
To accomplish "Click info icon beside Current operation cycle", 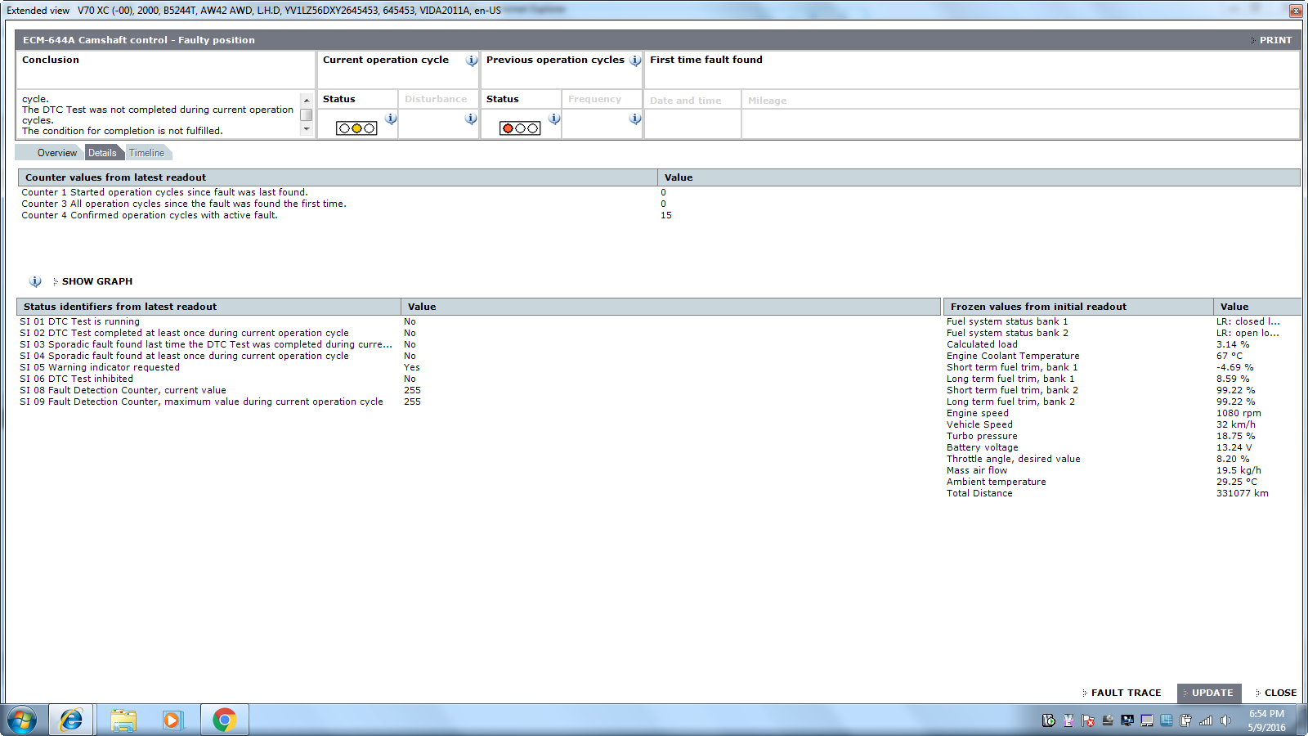I will tap(472, 61).
